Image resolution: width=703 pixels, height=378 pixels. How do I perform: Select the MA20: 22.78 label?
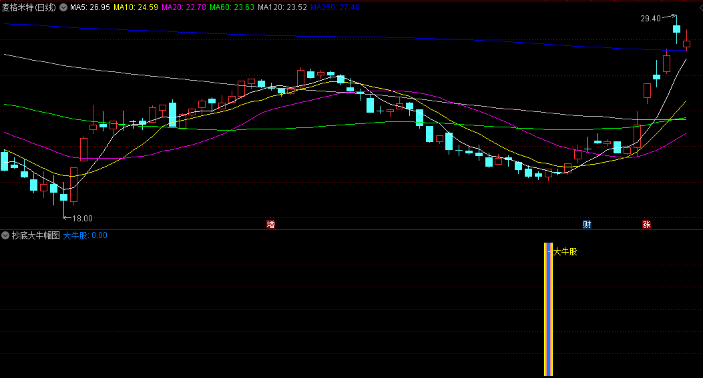(x=184, y=7)
